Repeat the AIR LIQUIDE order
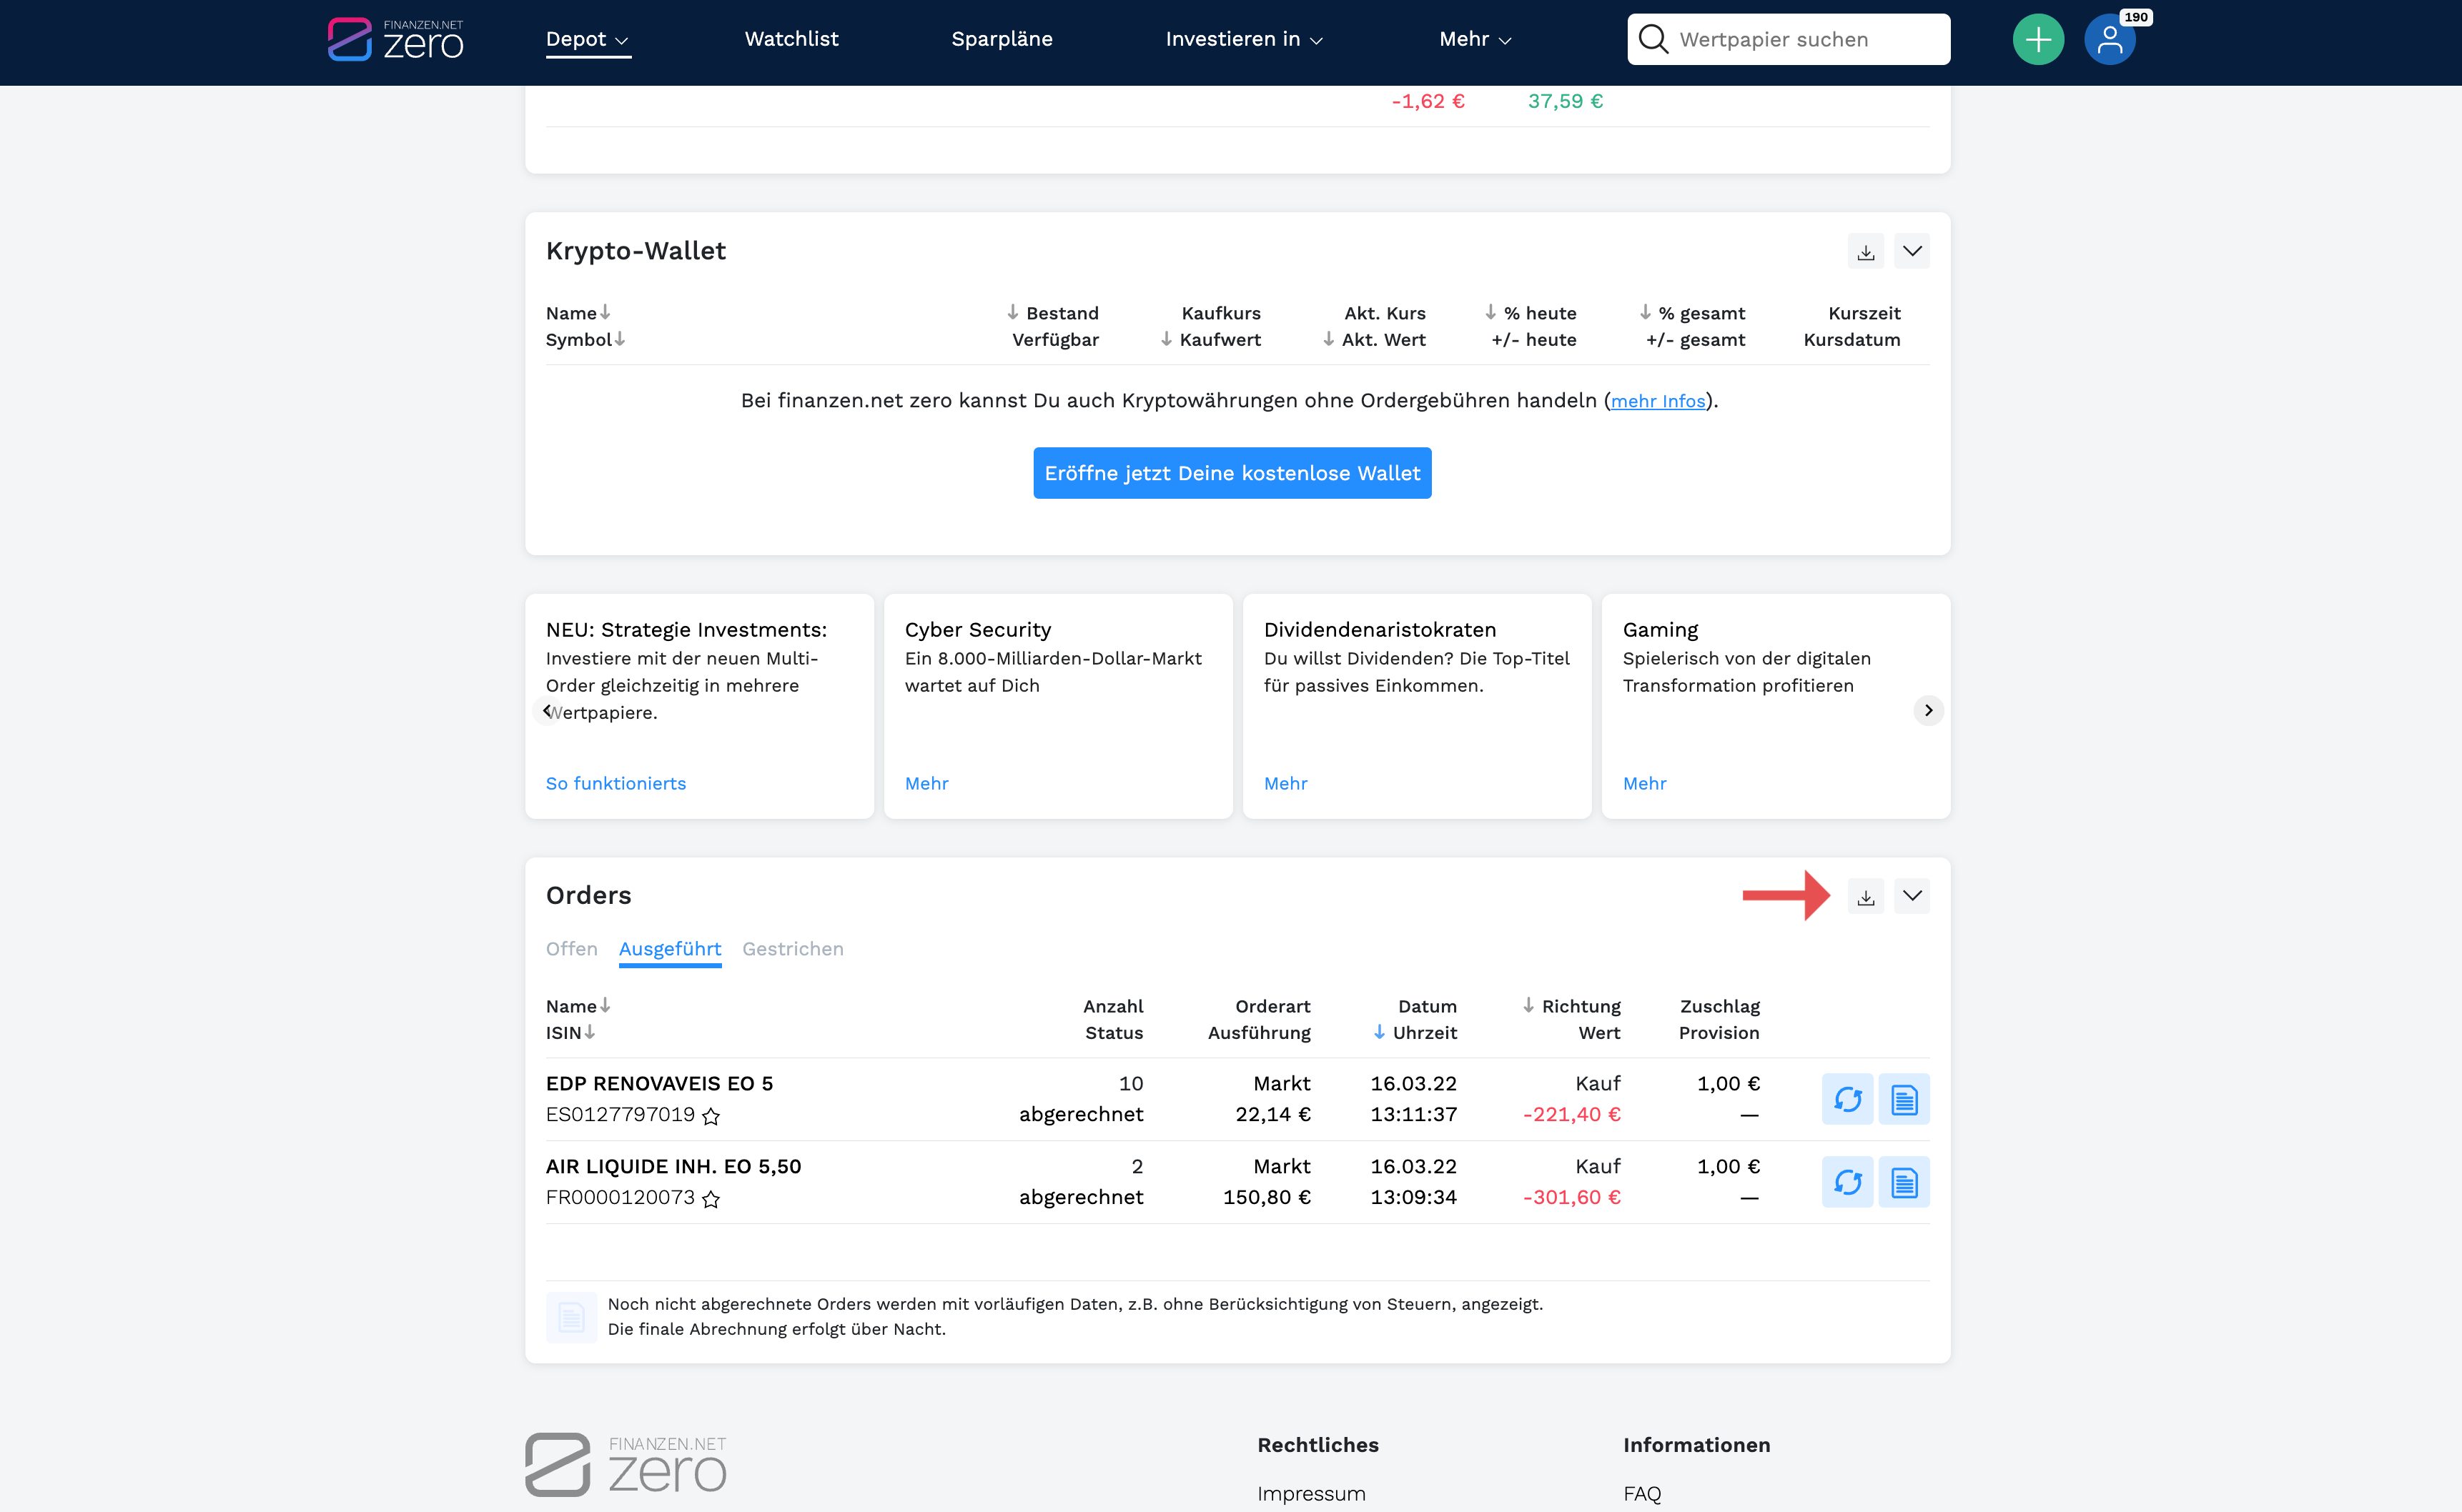Screen dimensions: 2462x1512 [1846, 1183]
